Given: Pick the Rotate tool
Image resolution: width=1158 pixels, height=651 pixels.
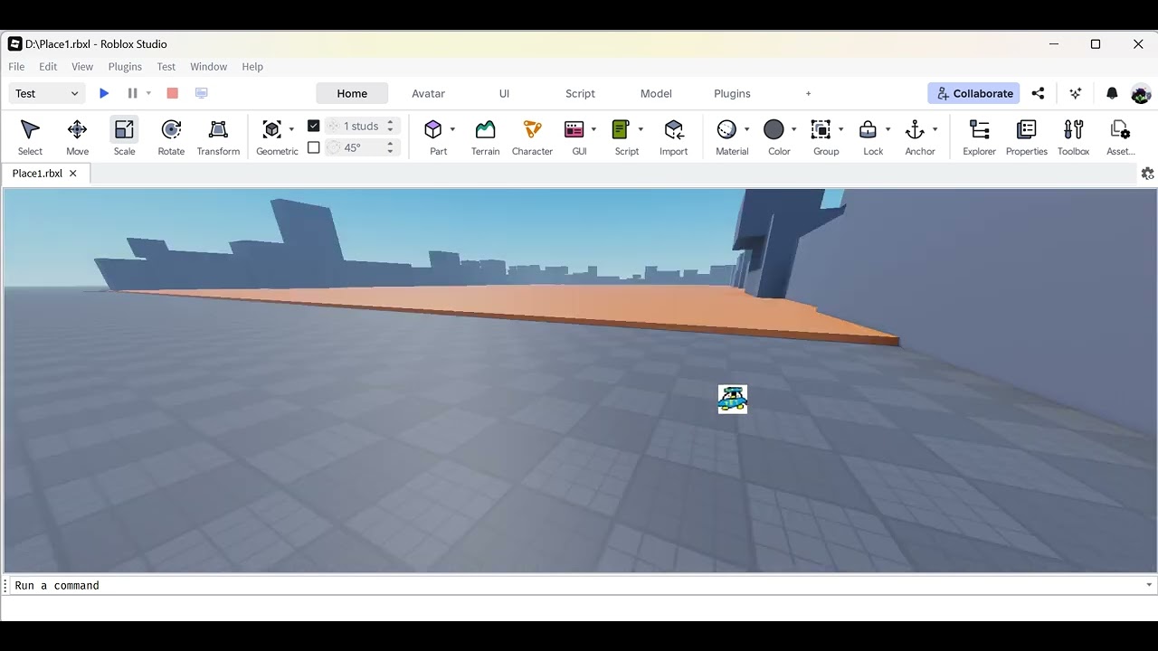Looking at the screenshot, I should click(x=171, y=137).
